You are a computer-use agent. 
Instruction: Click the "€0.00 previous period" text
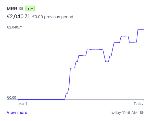(x=53, y=17)
